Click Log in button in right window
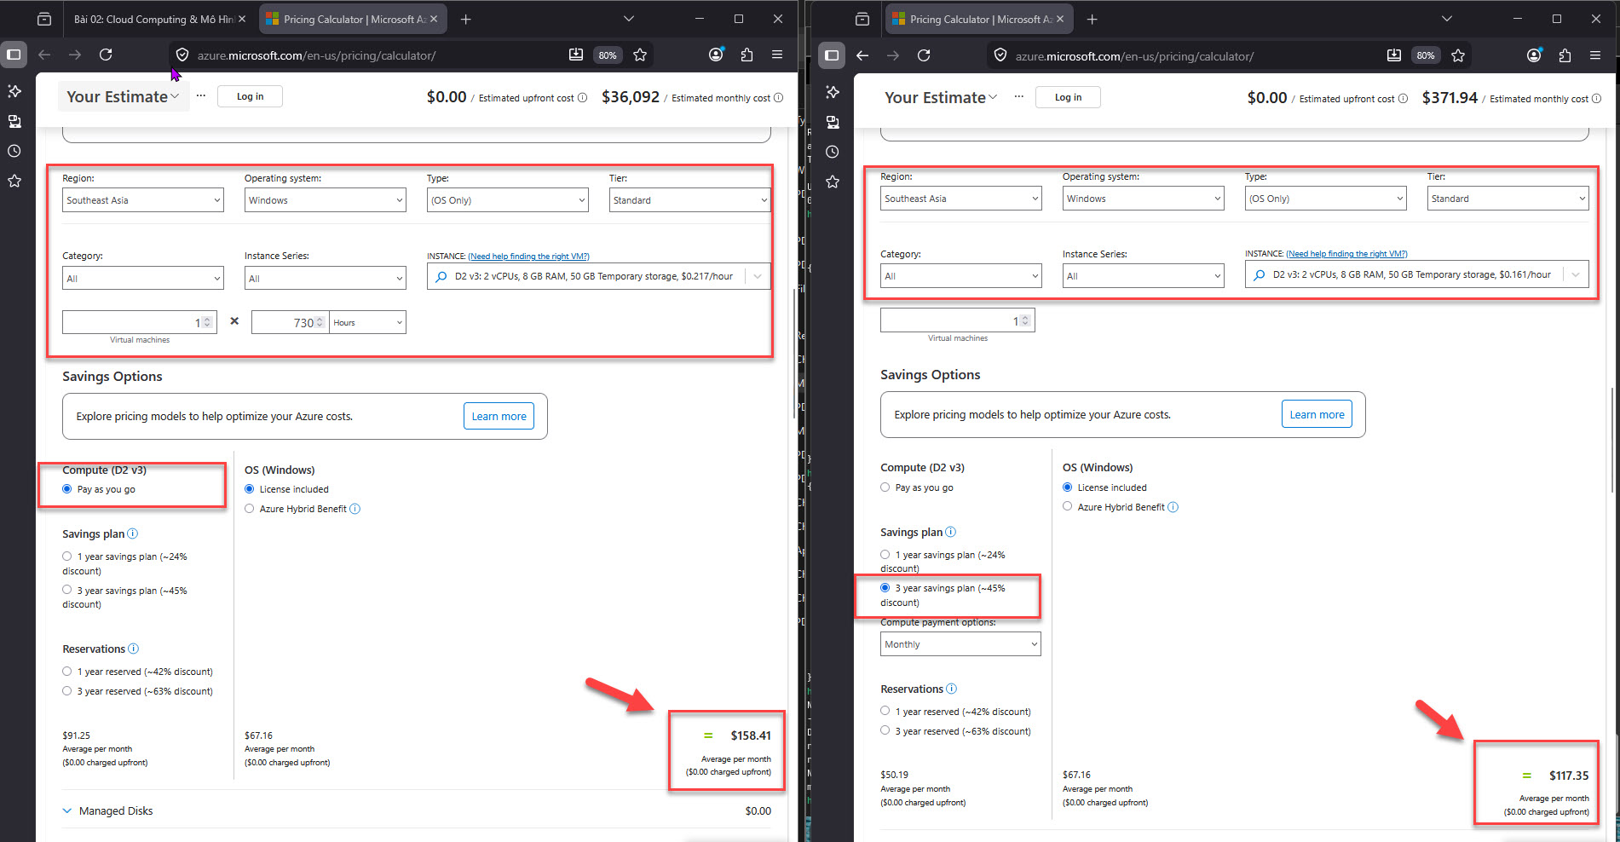This screenshot has width=1620, height=842. coord(1068,97)
